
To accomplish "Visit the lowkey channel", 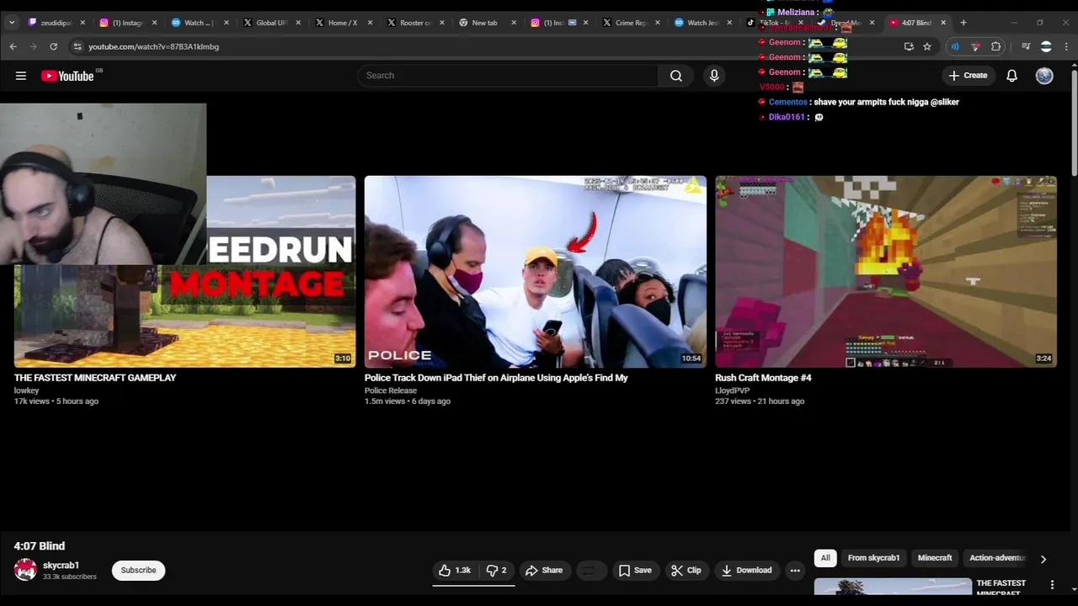I will [26, 391].
